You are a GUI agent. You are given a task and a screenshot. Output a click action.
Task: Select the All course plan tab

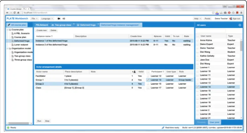[x=17, y=25]
